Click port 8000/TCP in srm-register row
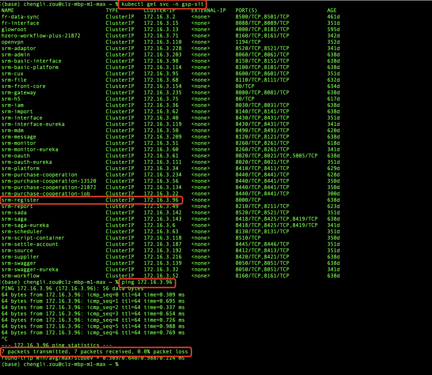Screen dimensions: 432x375 point(248,200)
